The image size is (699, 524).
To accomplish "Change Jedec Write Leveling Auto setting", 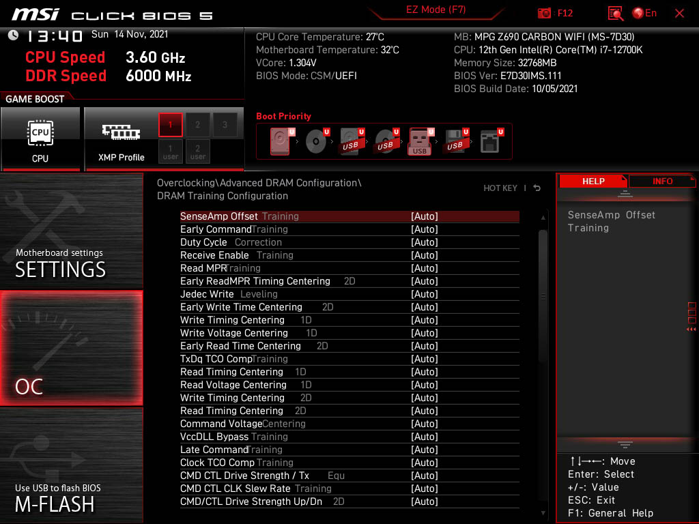I will coord(424,294).
